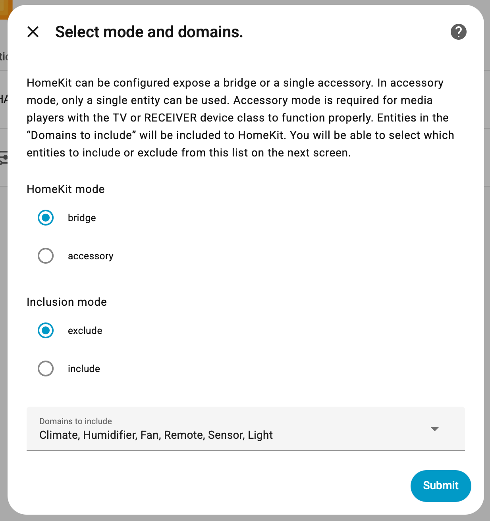This screenshot has height=521, width=490.
Task: Click the small "Domains to include" field label
Action: pos(75,421)
